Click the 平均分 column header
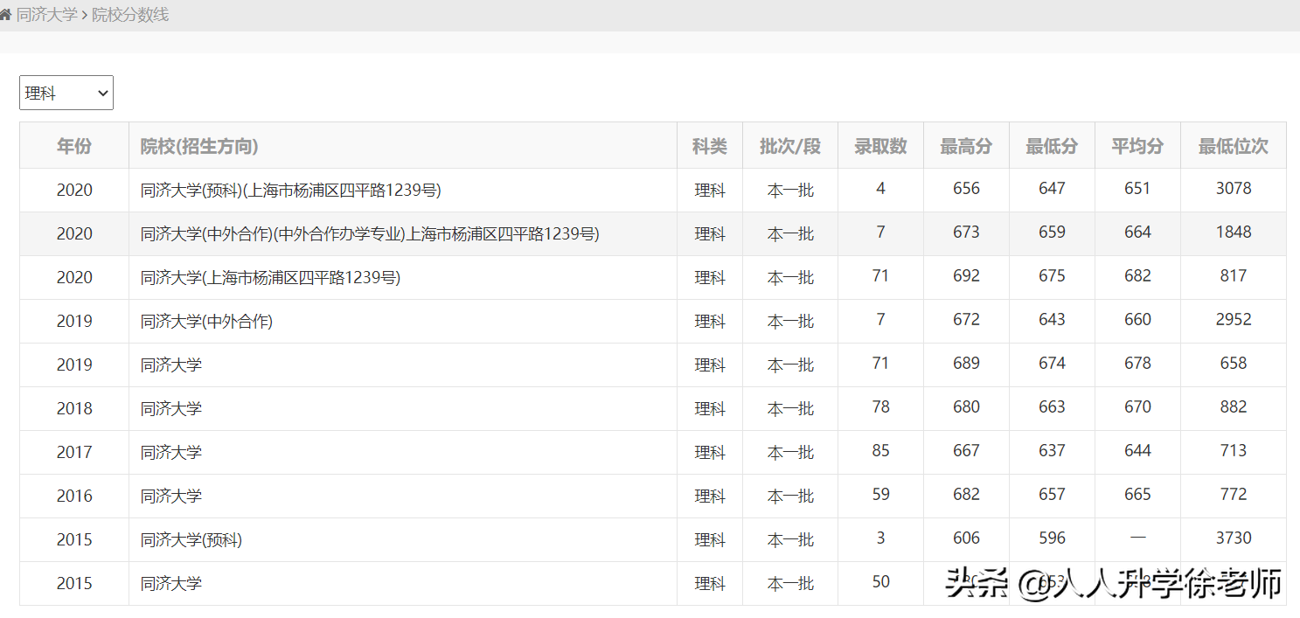The height and width of the screenshot is (618, 1300). pos(1137,145)
